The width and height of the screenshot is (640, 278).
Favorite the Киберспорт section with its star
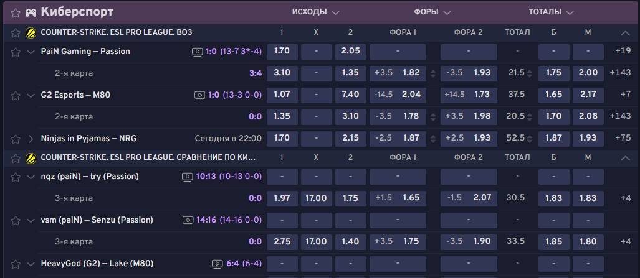(x=16, y=12)
